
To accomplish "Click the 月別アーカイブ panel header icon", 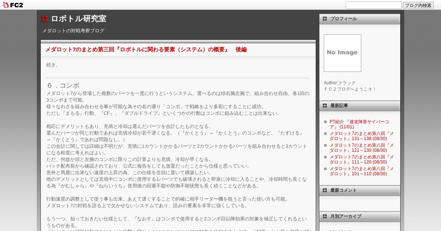I will 325,216.
